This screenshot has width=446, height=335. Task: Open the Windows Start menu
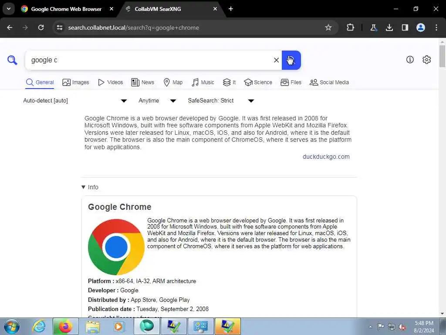(x=12, y=326)
